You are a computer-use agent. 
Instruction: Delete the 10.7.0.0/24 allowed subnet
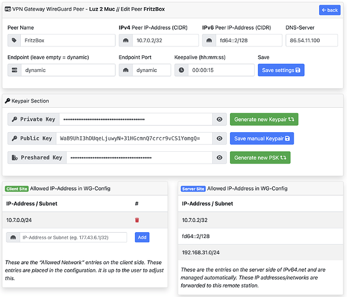(137, 220)
